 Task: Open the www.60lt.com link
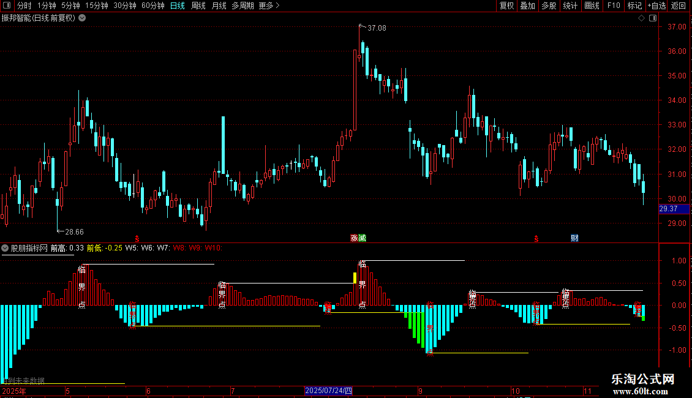click(x=641, y=391)
